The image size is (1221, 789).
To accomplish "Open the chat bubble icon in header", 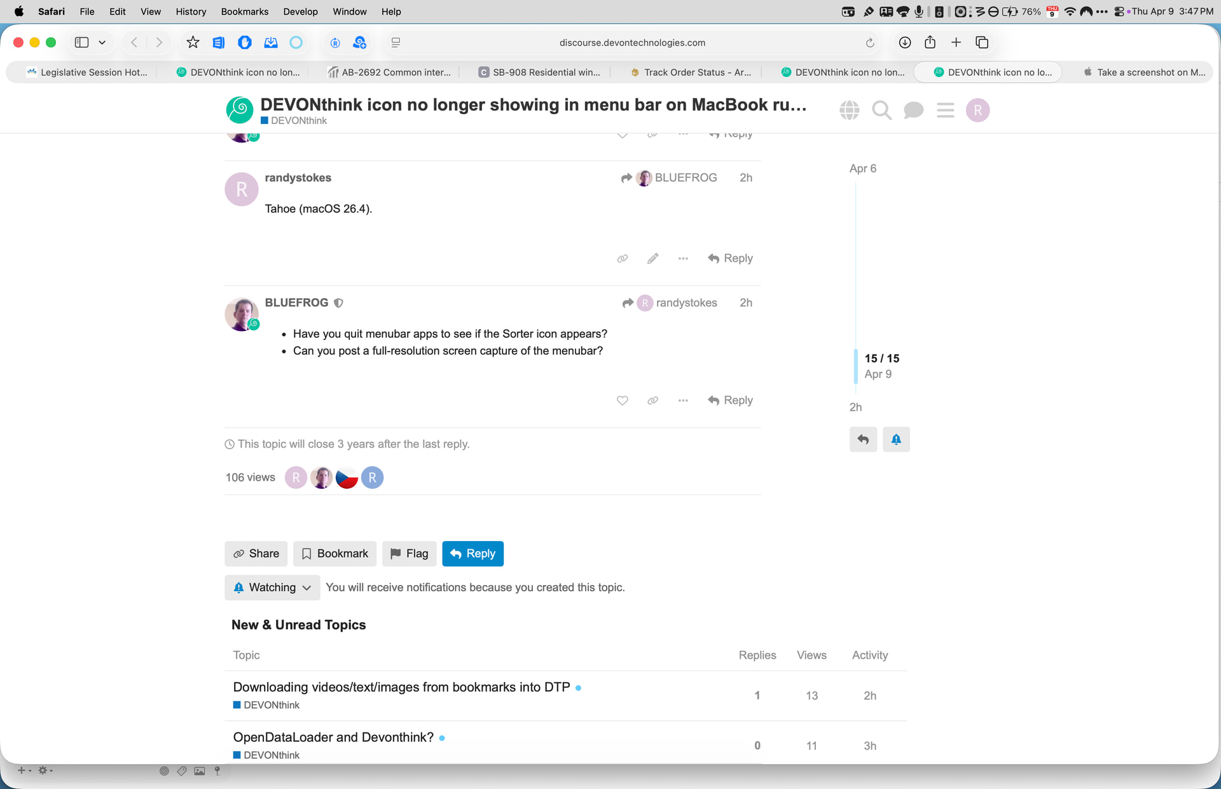I will (913, 110).
